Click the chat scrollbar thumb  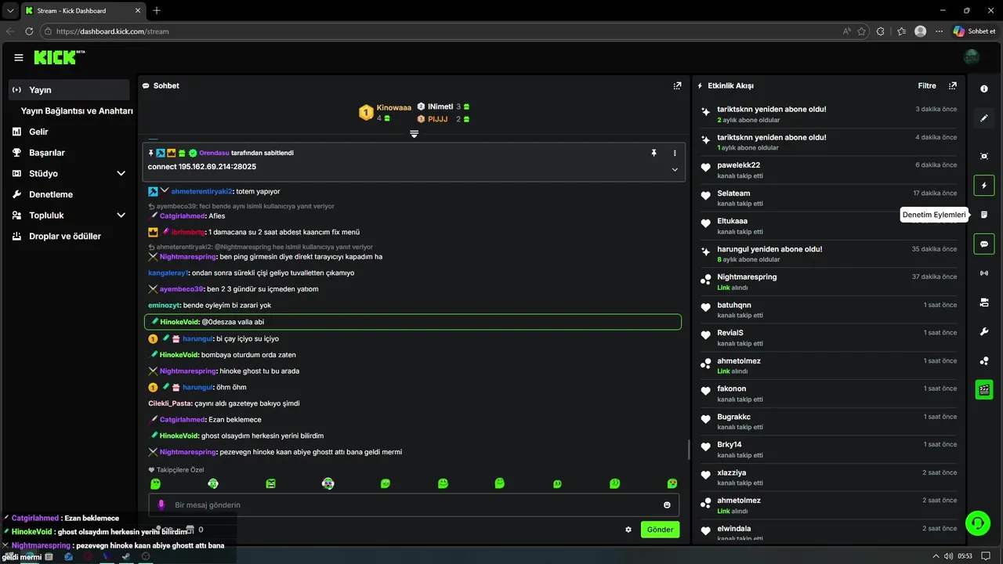click(689, 449)
